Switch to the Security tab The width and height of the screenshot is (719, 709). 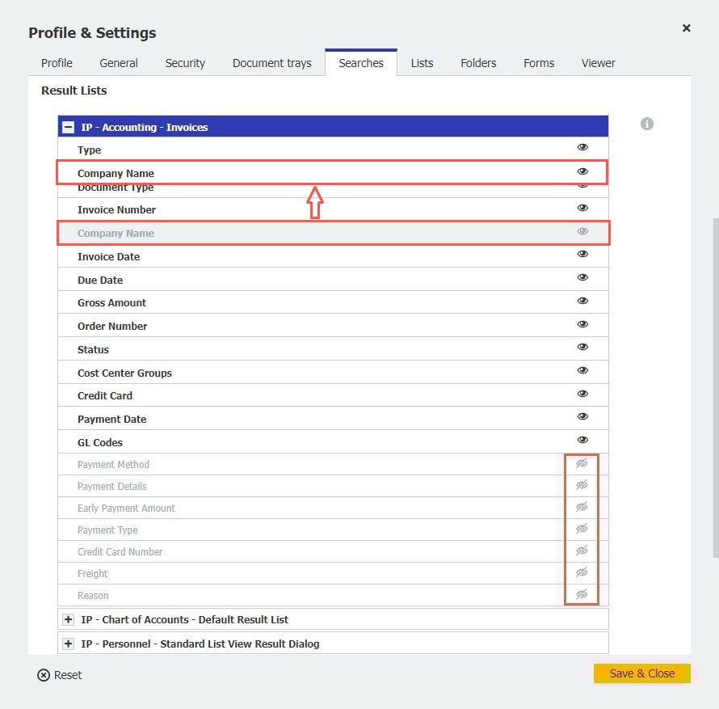click(185, 63)
